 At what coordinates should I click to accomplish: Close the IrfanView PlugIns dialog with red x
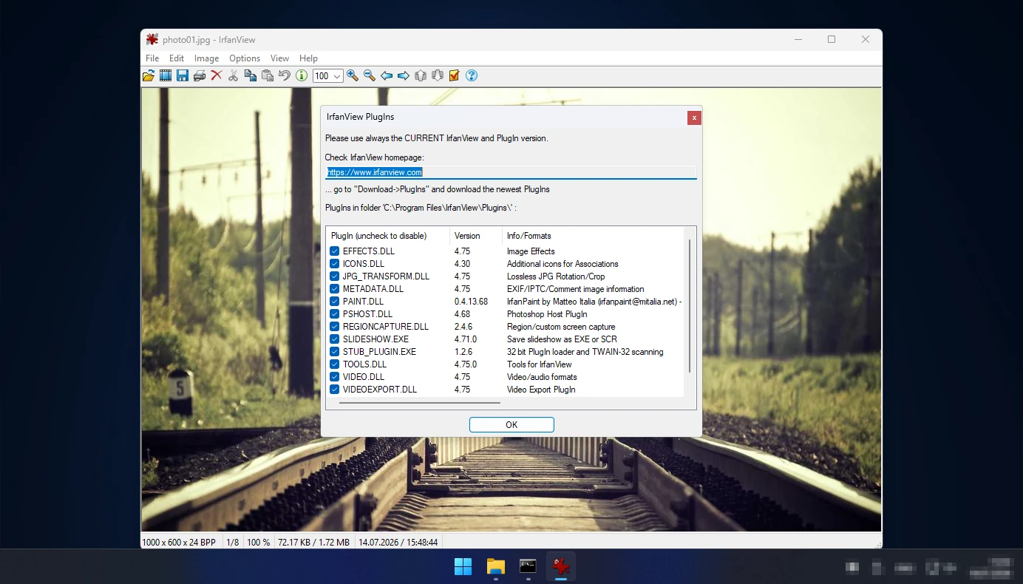(x=694, y=118)
